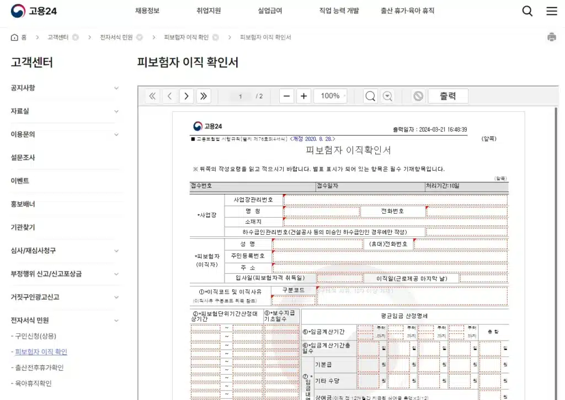
Task: Click the 소재지 form field
Action: [395, 221]
